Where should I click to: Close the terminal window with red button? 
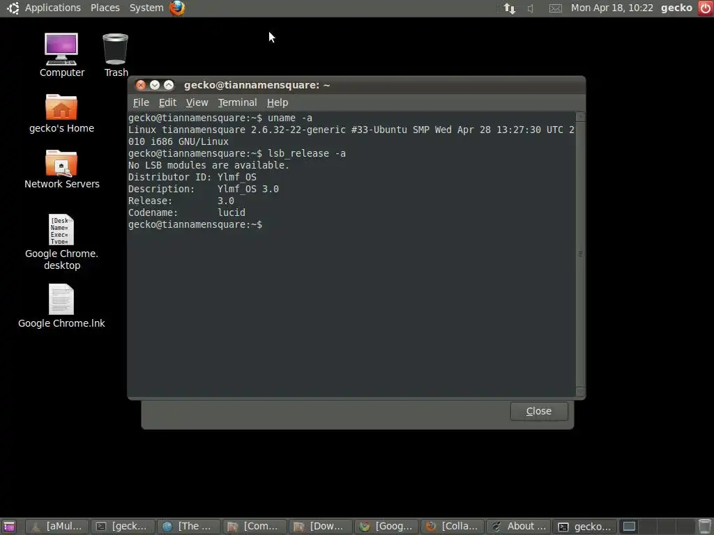click(141, 85)
